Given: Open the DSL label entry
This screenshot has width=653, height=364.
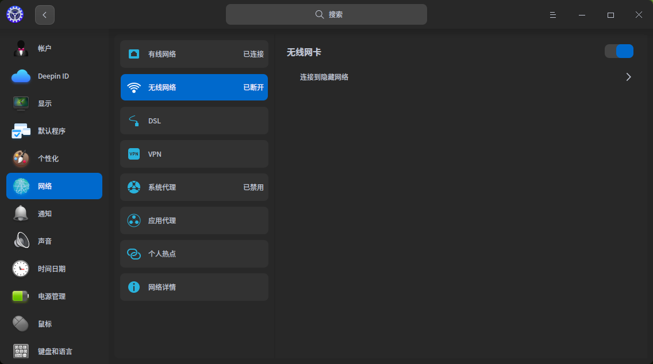Looking at the screenshot, I should tap(155, 121).
